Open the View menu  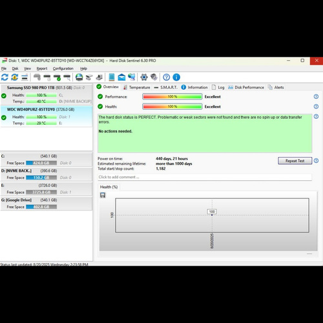(x=27, y=68)
